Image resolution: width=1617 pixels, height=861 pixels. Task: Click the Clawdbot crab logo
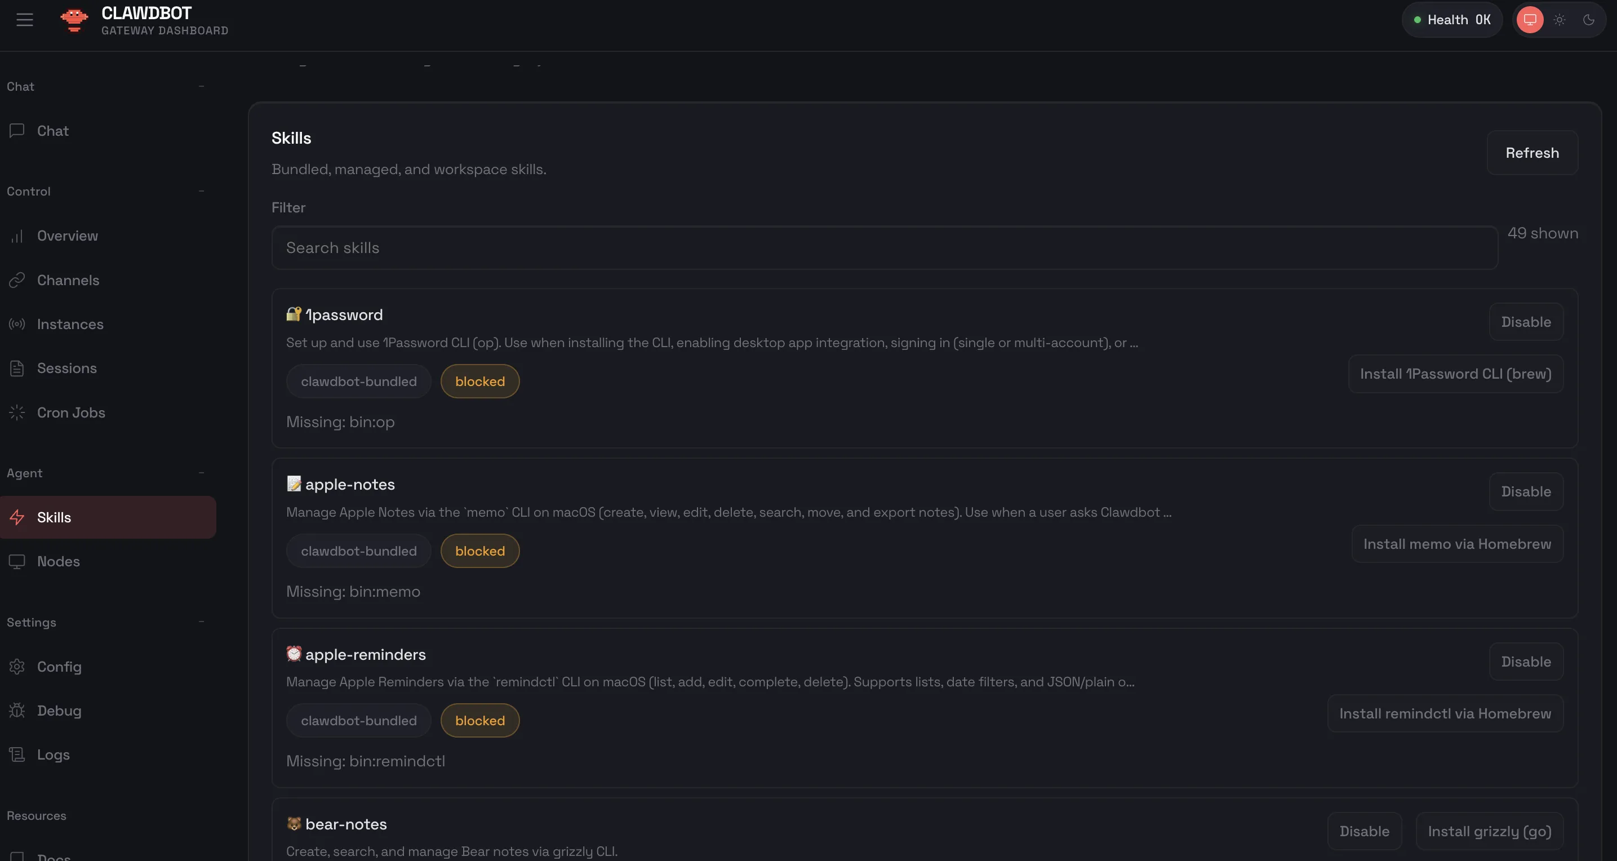pyautogui.click(x=74, y=20)
